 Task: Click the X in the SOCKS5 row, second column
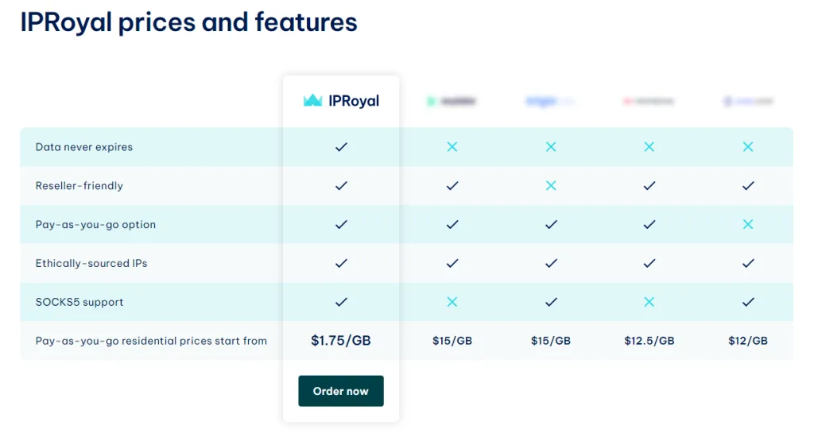click(452, 302)
